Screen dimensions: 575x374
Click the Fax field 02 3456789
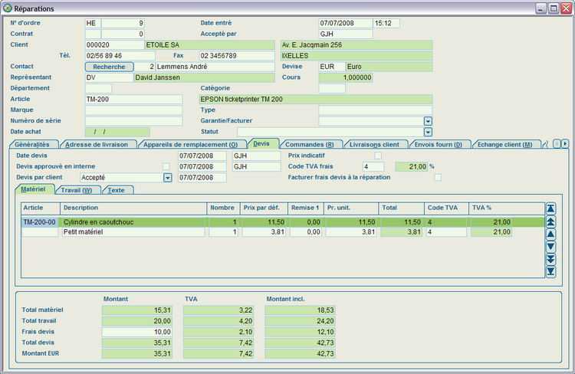(x=237, y=56)
